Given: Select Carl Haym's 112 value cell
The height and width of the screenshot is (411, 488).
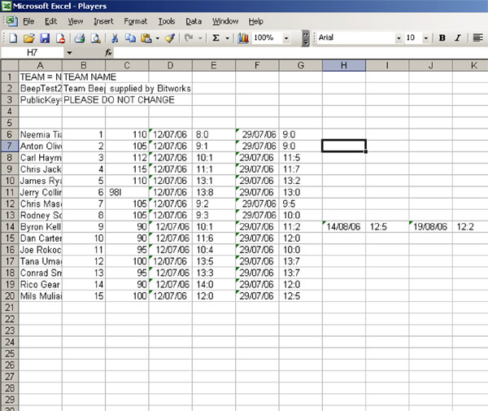Looking at the screenshot, I should coord(127,158).
